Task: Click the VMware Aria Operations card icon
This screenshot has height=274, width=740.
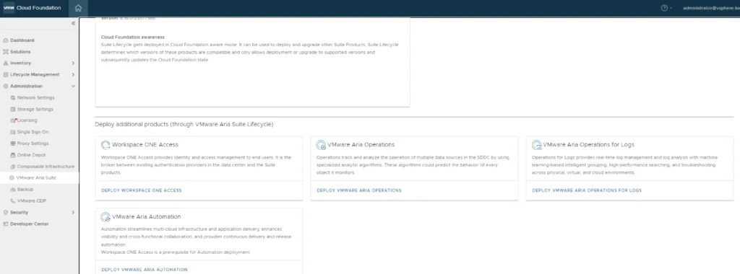Action: [x=321, y=145]
